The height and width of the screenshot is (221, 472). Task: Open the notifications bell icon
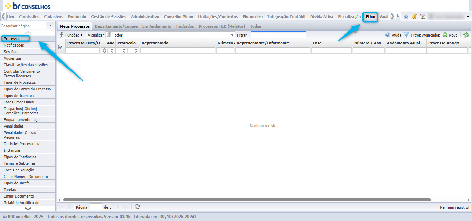tap(414, 17)
